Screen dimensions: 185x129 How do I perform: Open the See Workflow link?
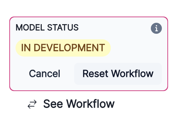click(71, 104)
